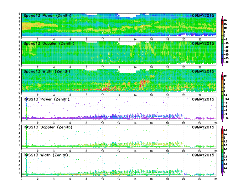Click the colorbar label -25
Image resolution: width=248 pixels, height=192 pixels.
click(x=226, y=51)
